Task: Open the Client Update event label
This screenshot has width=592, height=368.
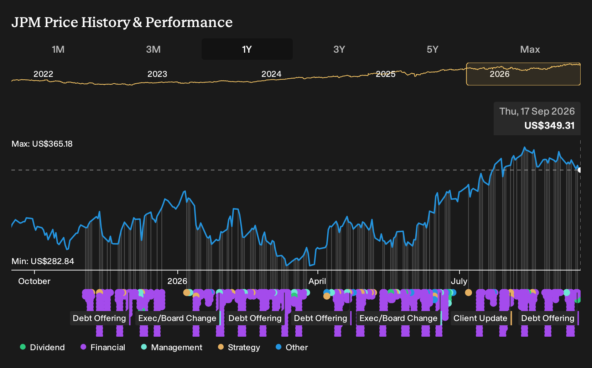Action: (x=481, y=318)
